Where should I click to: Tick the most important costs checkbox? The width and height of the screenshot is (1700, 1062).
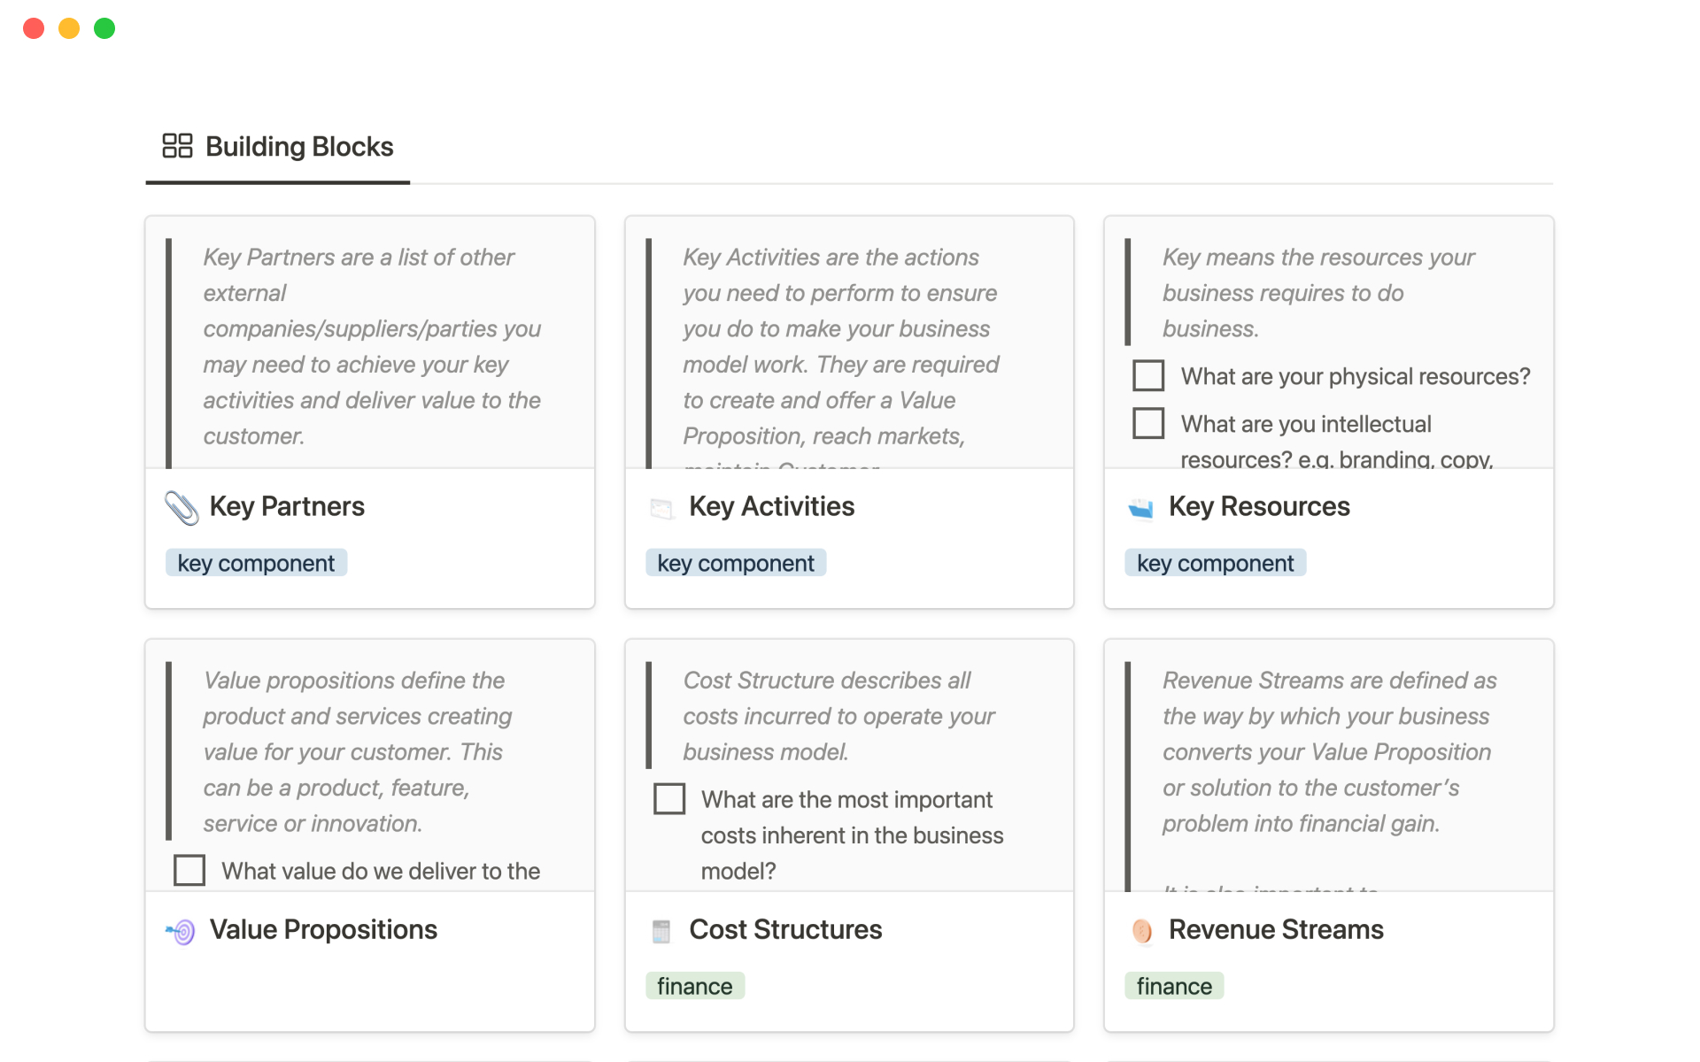pos(669,799)
